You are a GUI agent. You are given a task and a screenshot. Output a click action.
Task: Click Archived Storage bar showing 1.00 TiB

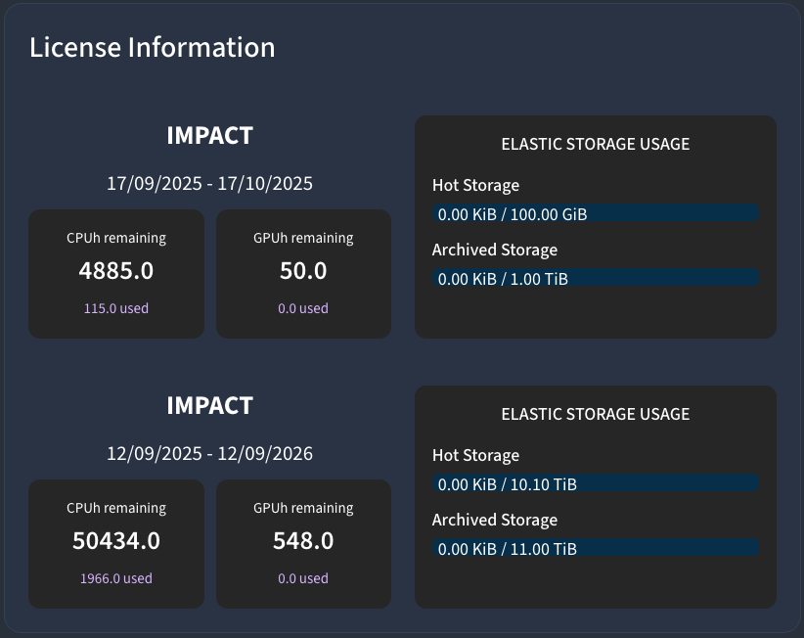(595, 278)
